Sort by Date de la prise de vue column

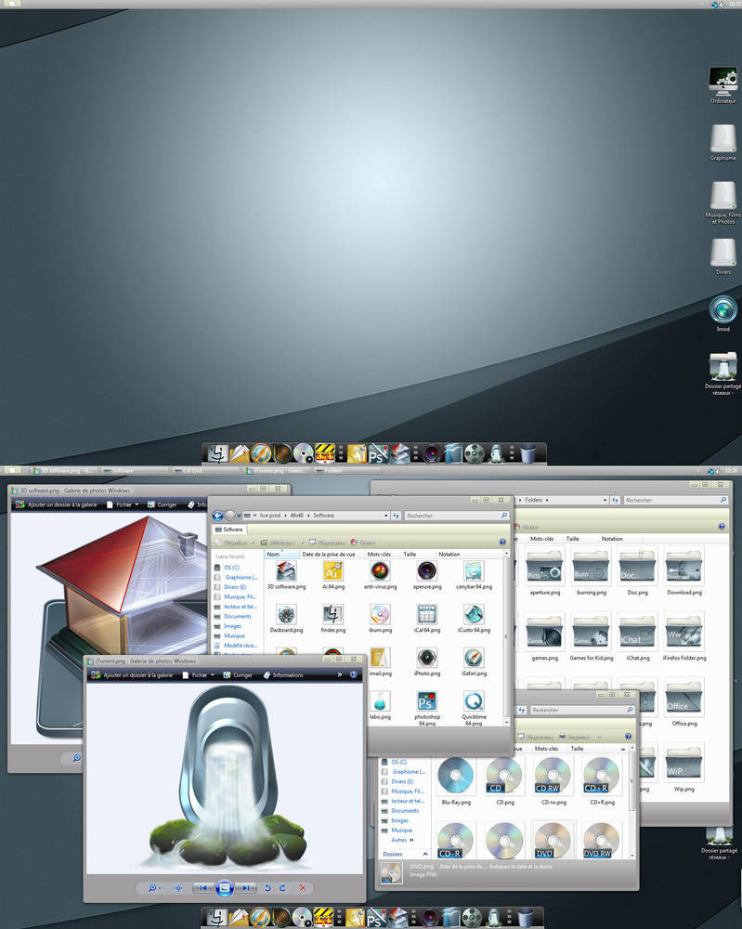[x=332, y=554]
